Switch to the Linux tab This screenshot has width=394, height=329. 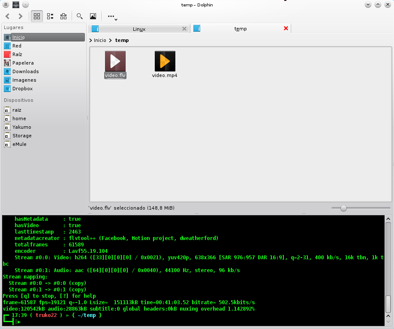[139, 29]
